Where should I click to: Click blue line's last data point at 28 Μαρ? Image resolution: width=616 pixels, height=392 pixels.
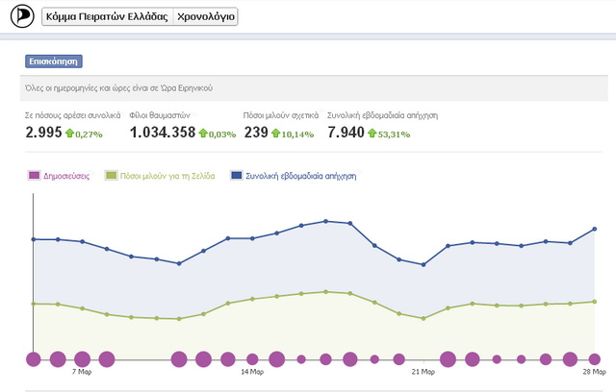click(x=595, y=229)
